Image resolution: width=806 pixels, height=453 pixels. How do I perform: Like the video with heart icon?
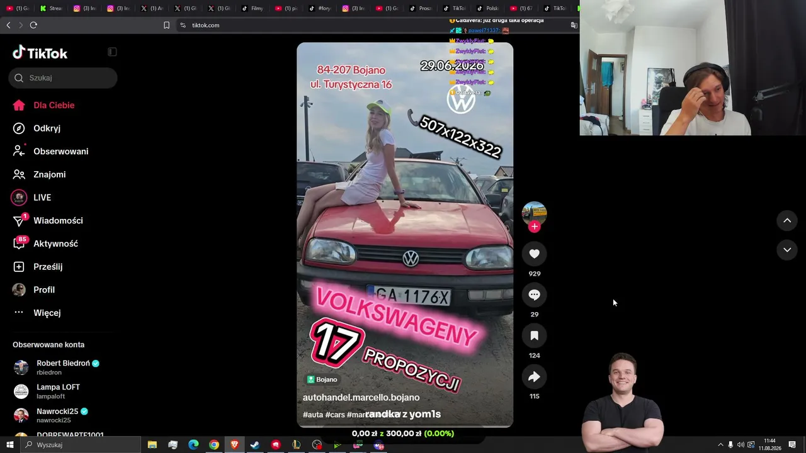535,254
